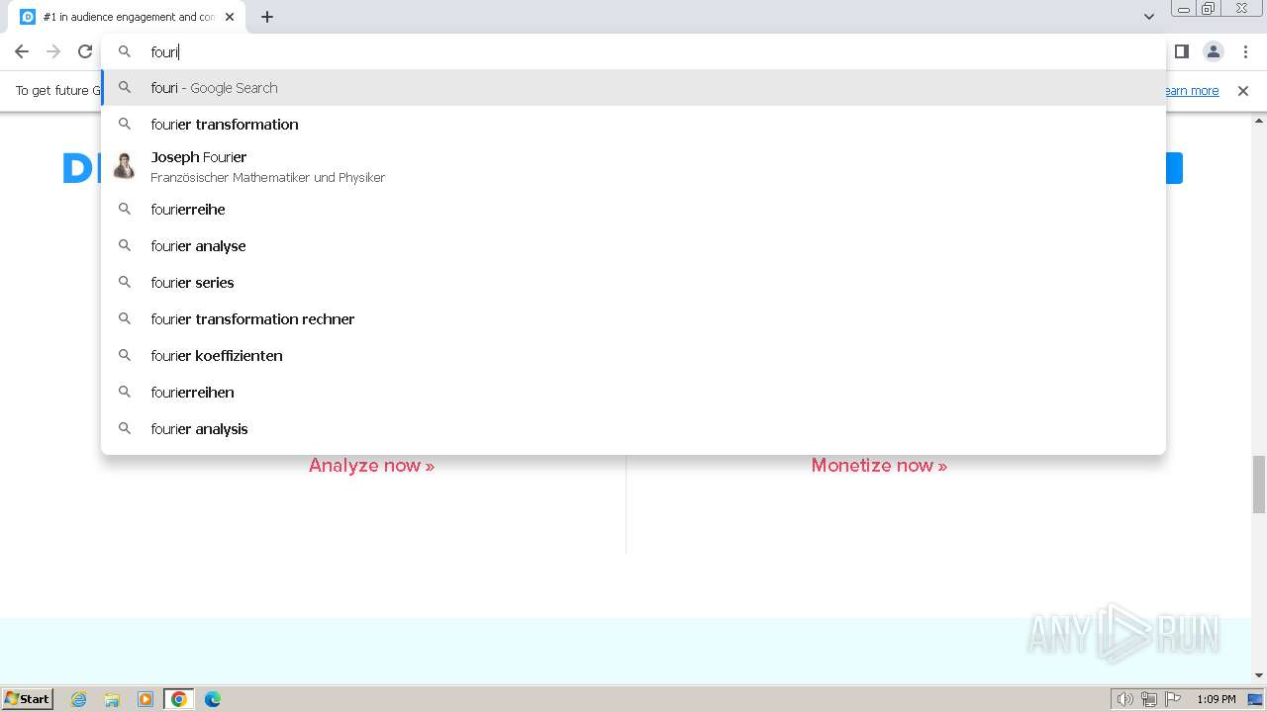Image resolution: width=1267 pixels, height=712 pixels.
Task: Pick the Joseph Fourier entity suggestion
Action: pyautogui.click(x=633, y=166)
